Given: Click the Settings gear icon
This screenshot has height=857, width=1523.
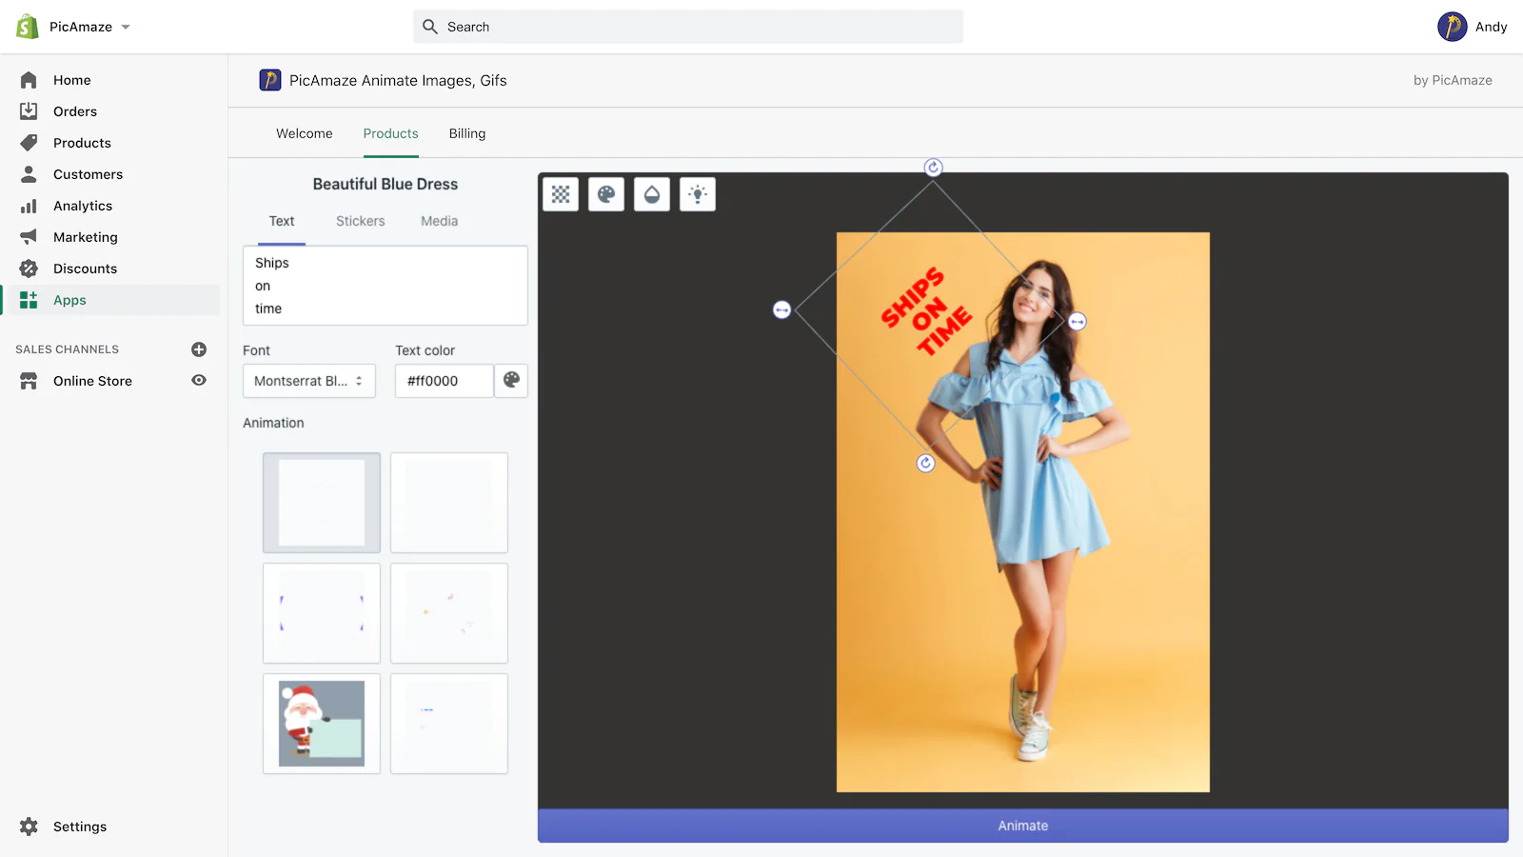Looking at the screenshot, I should tap(29, 827).
